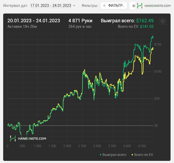Image resolution: width=174 pixels, height=163 pixels.
Task: Click the 1 000 x-axis label
Action: (37, 146)
